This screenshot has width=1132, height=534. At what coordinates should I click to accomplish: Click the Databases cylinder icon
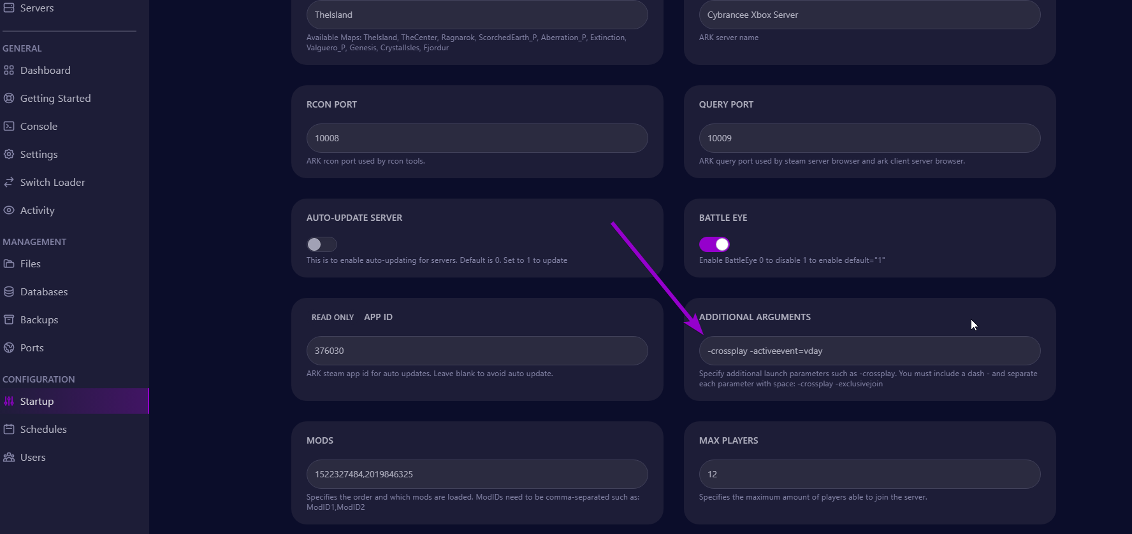point(9,292)
